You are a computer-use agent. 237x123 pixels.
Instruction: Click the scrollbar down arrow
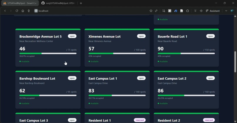coord(235,122)
